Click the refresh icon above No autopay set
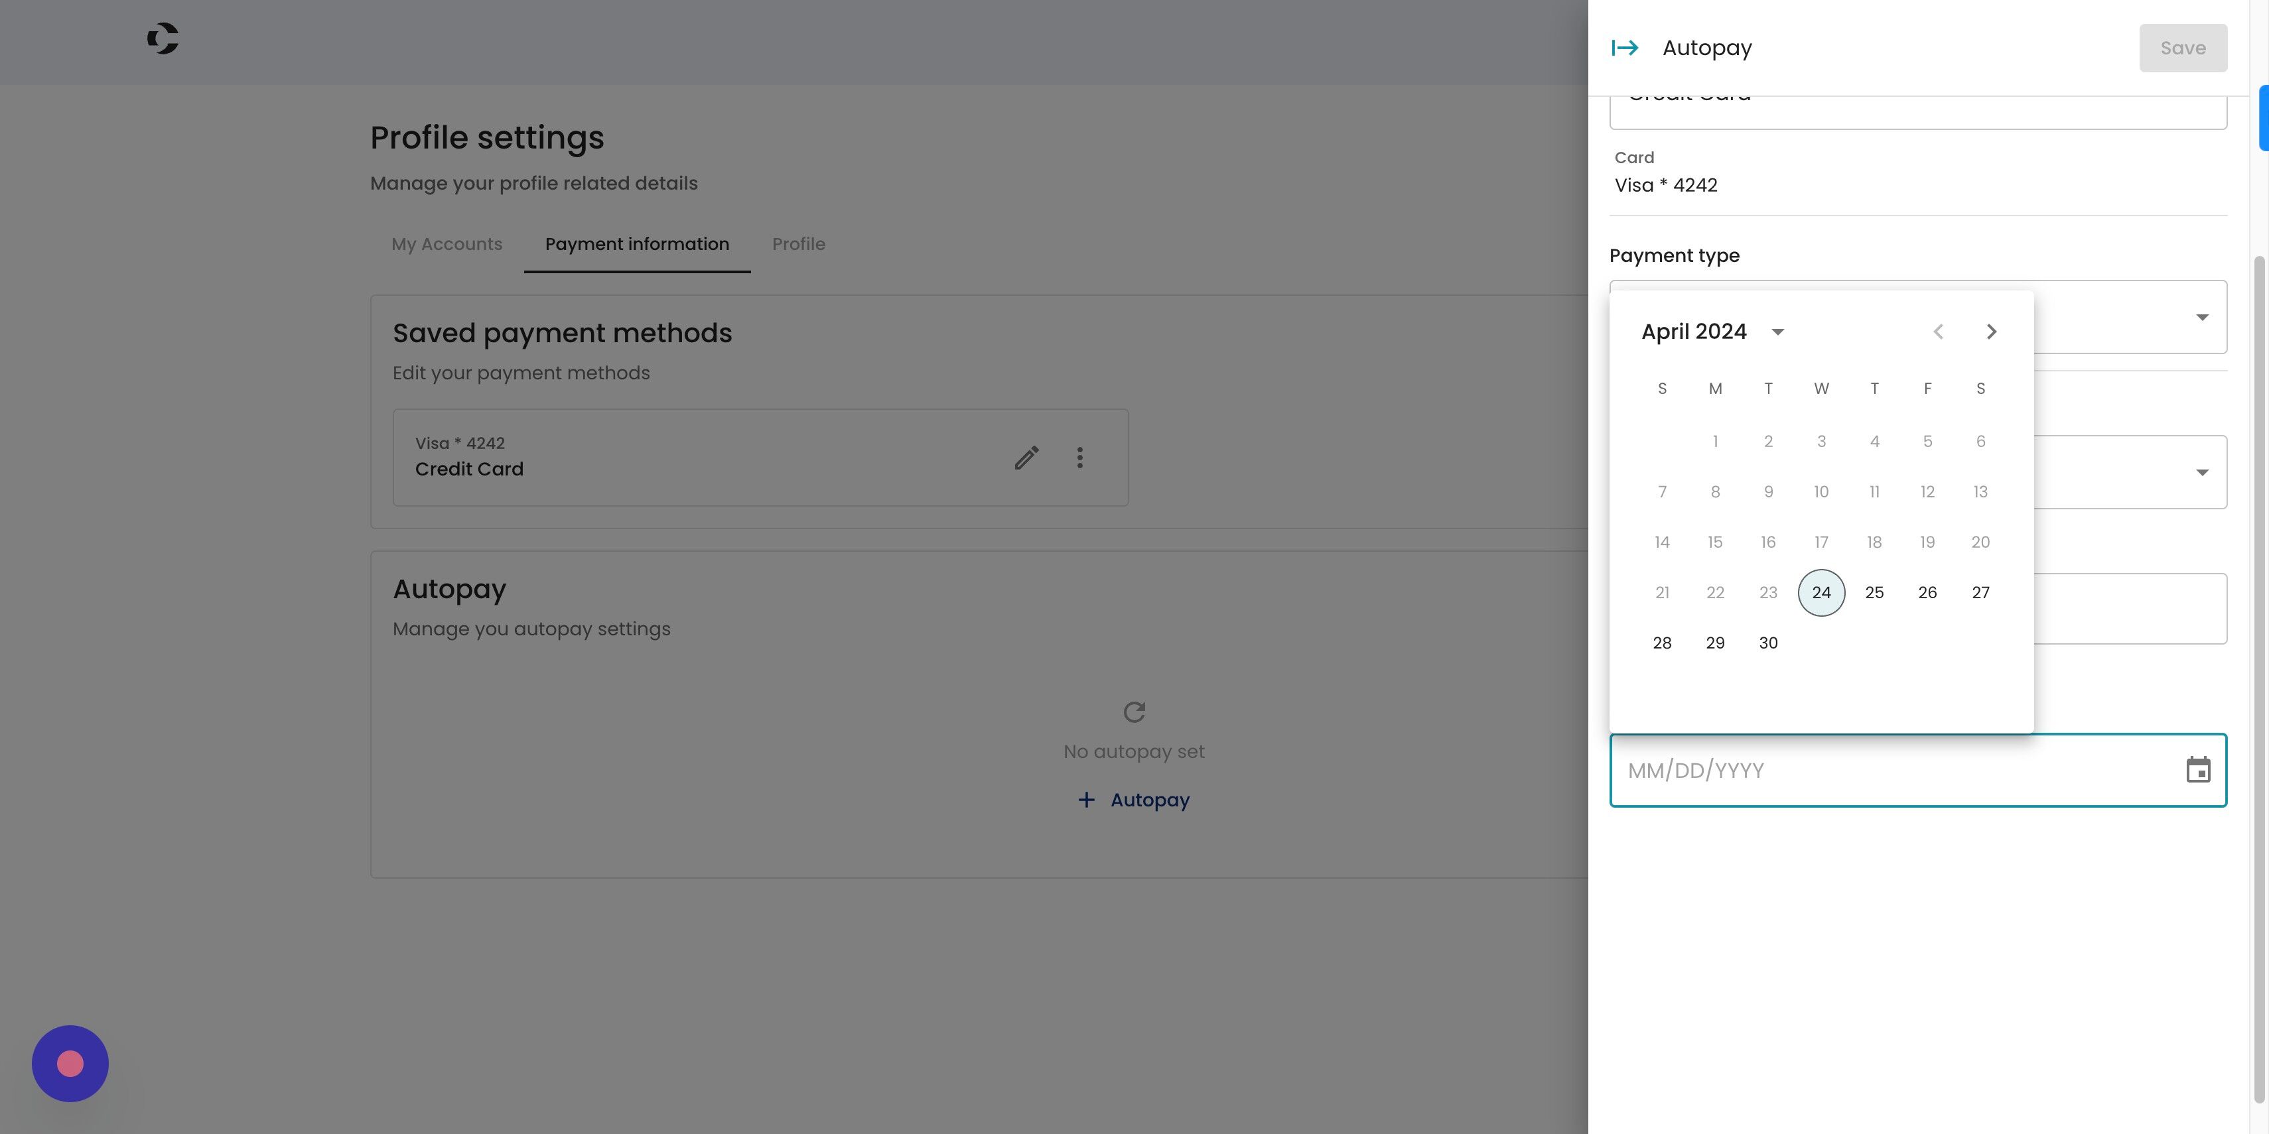Screen dimensions: 2269x1134 coord(1134,712)
